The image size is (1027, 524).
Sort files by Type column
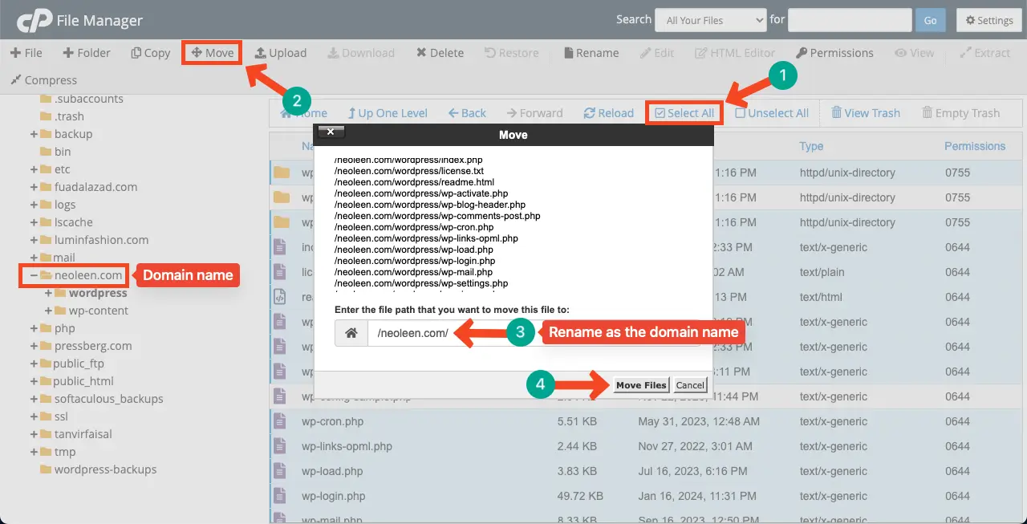point(811,146)
